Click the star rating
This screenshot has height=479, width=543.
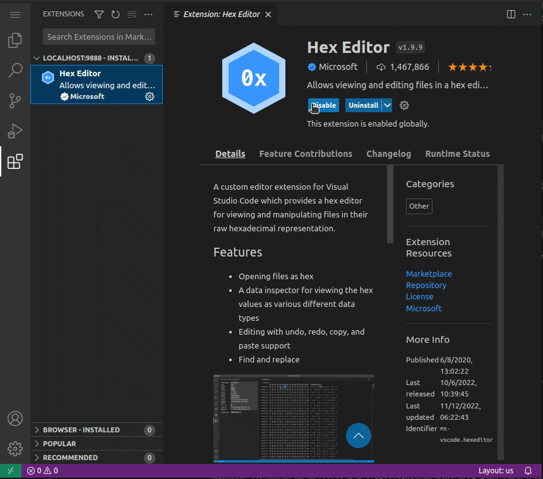[x=469, y=67]
